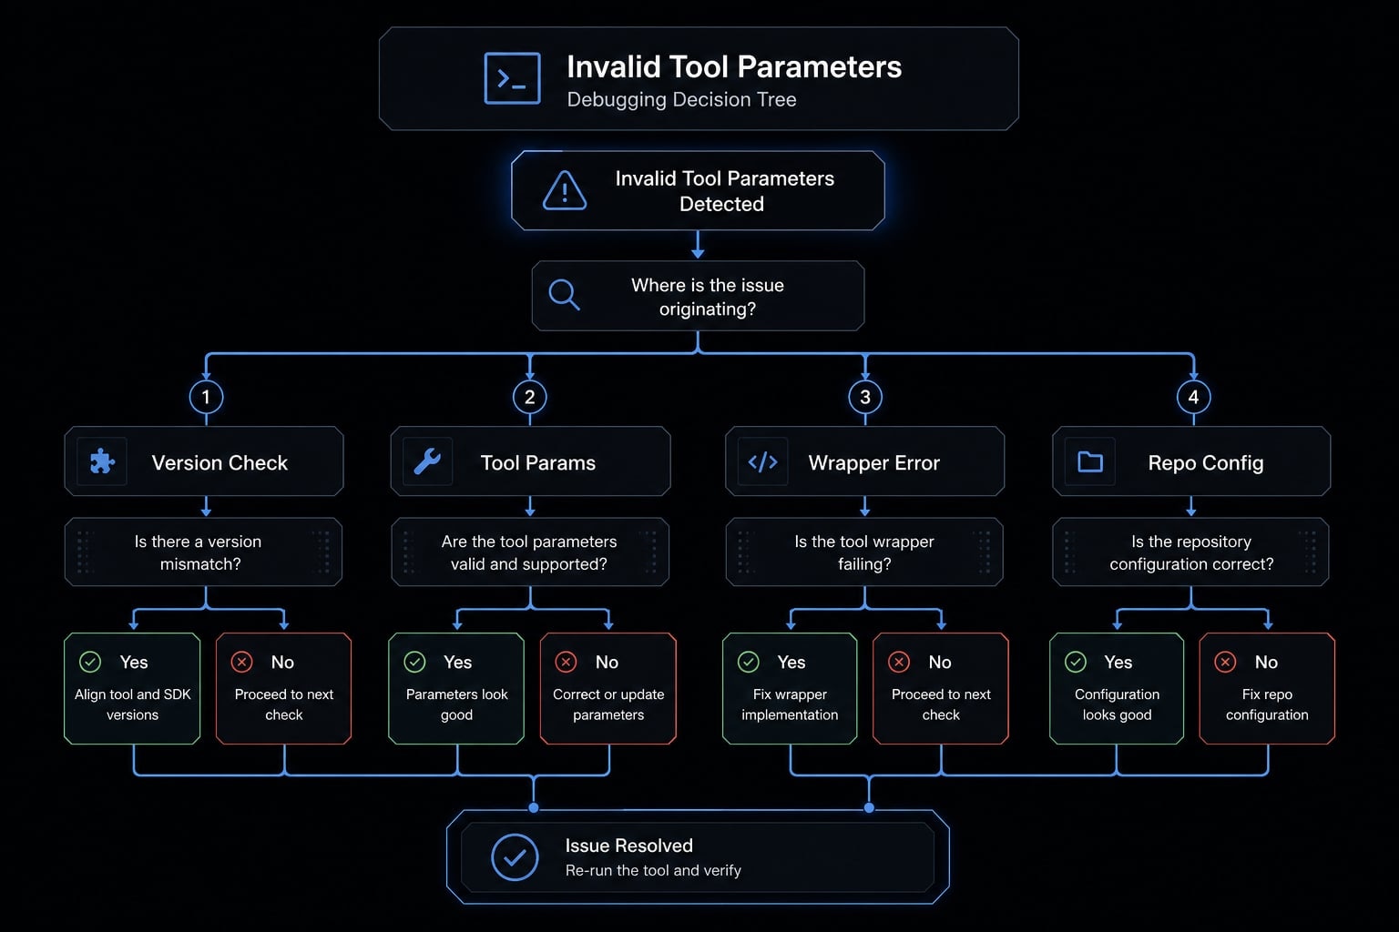The width and height of the screenshot is (1399, 932).
Task: Click step number 2 circle
Action: 530,397
